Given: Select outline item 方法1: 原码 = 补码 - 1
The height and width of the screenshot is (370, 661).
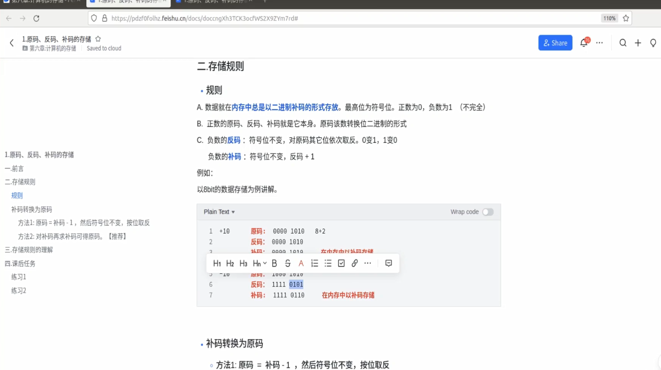Looking at the screenshot, I should (84, 223).
